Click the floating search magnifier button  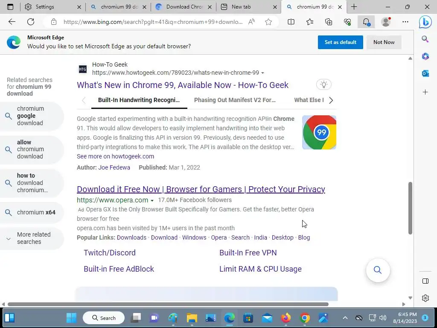click(x=378, y=270)
